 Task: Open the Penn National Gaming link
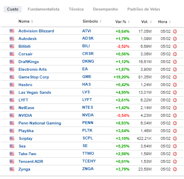coord(40,123)
